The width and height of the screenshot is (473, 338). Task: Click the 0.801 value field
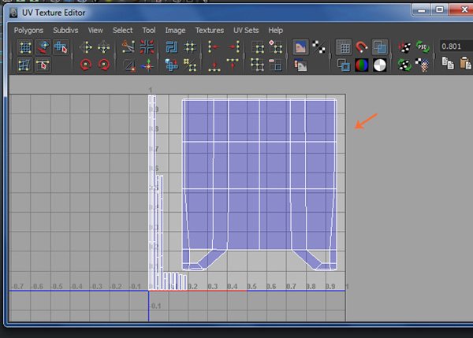pyautogui.click(x=456, y=46)
